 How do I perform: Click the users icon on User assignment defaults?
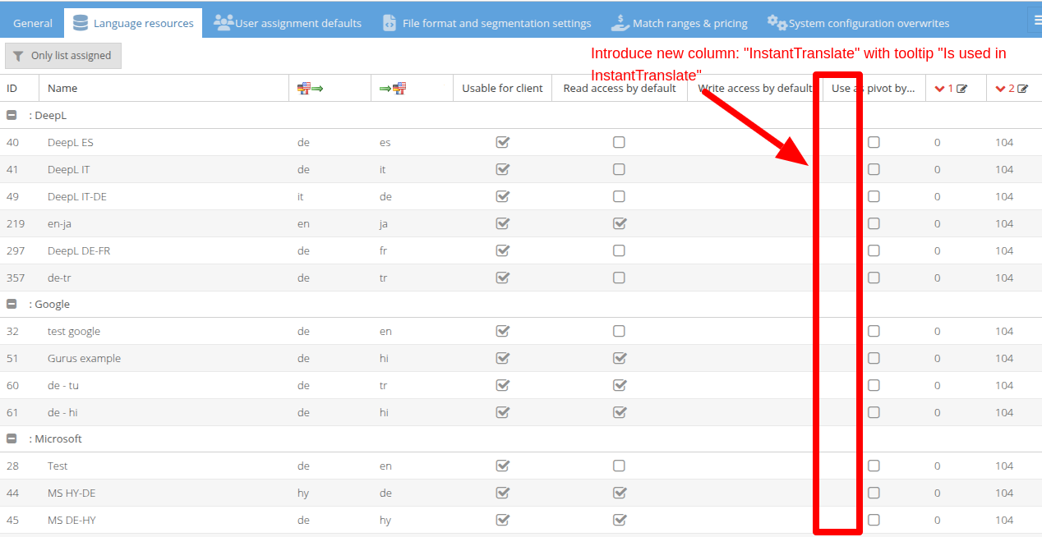point(224,23)
